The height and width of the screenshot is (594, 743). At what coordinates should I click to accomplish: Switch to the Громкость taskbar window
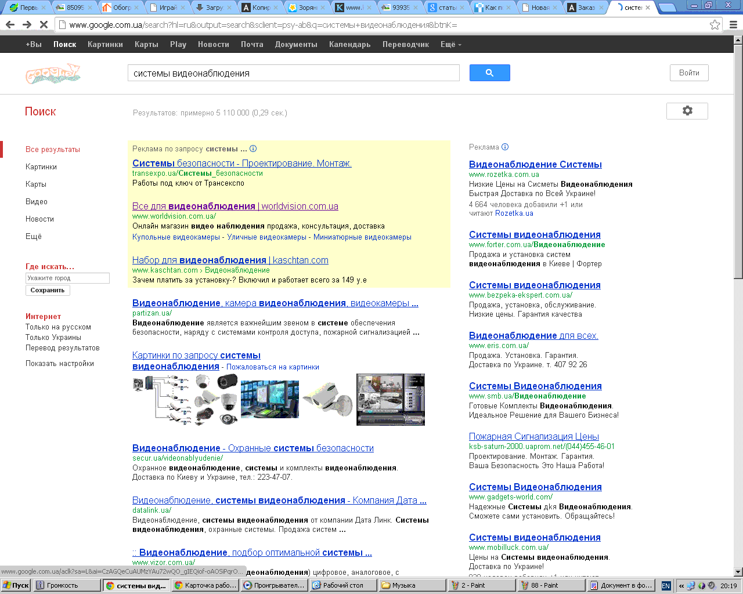(67, 585)
